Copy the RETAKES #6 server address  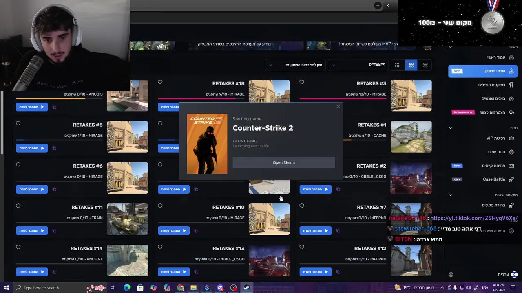point(54,189)
